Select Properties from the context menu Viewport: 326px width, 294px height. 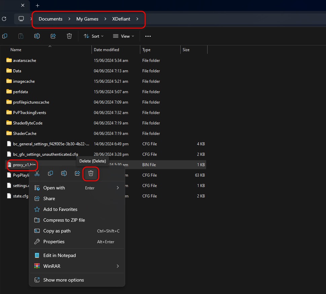coord(54,242)
